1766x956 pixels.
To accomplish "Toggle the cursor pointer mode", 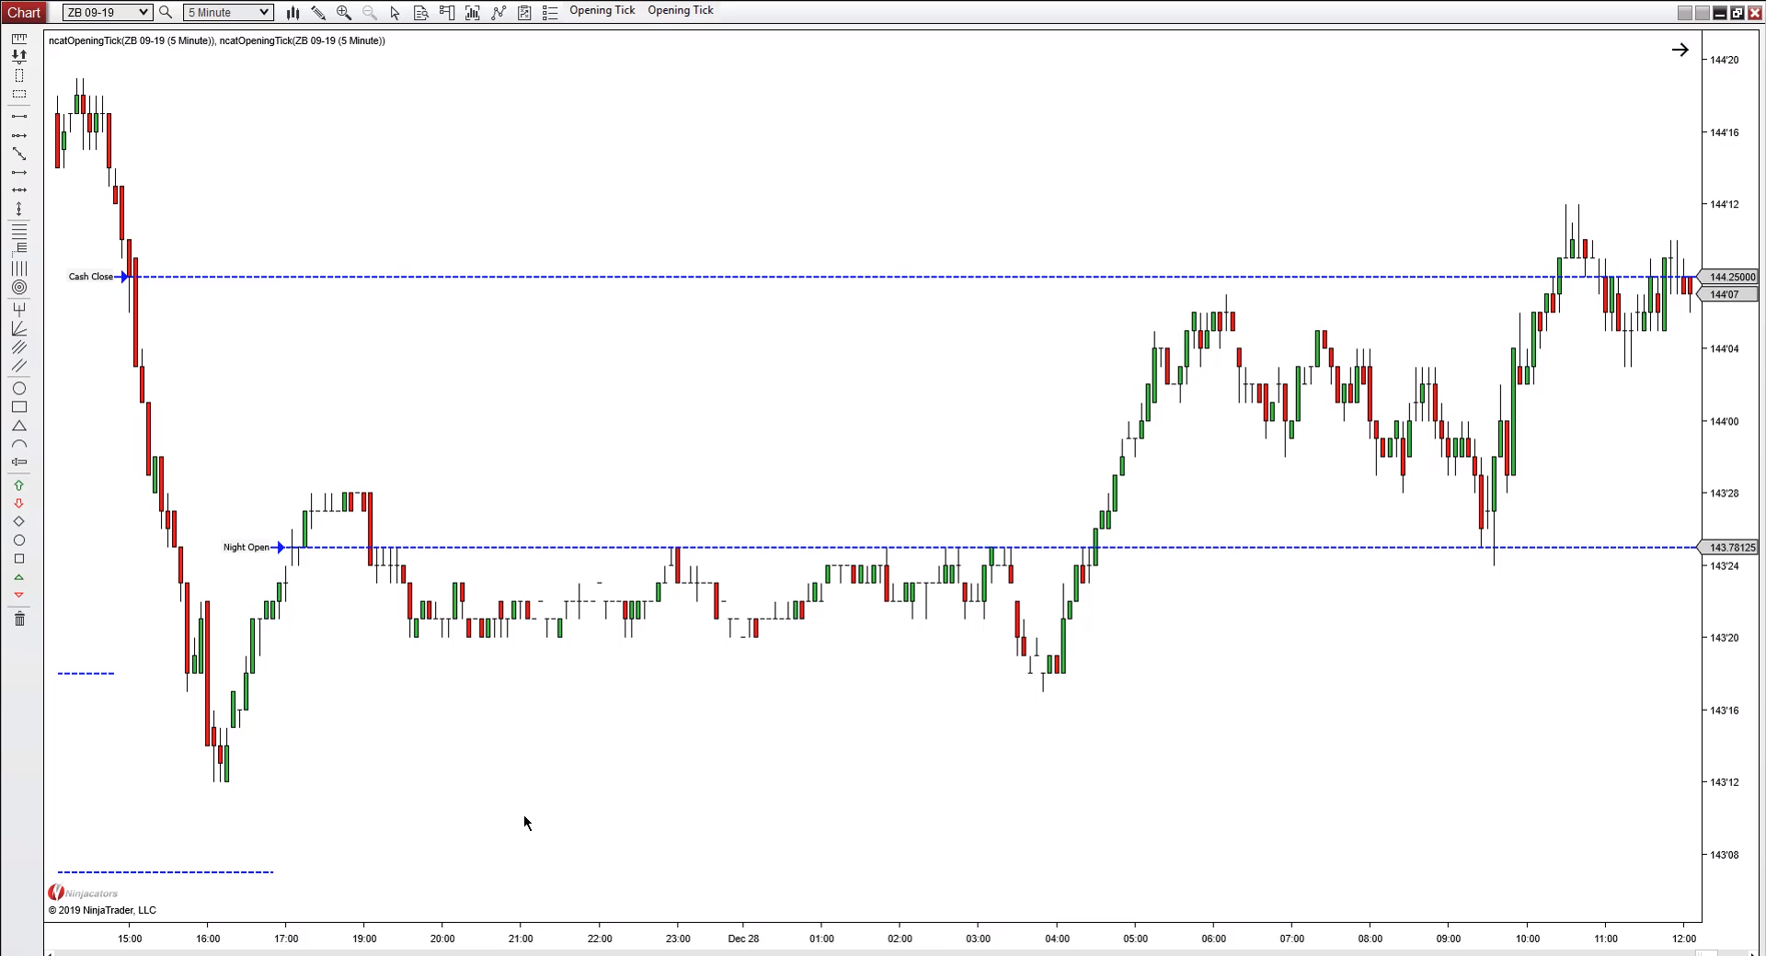I will (396, 12).
